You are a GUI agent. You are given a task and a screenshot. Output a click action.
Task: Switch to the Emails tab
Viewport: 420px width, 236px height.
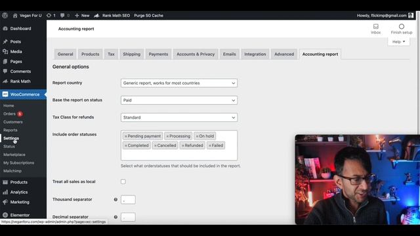click(x=230, y=54)
